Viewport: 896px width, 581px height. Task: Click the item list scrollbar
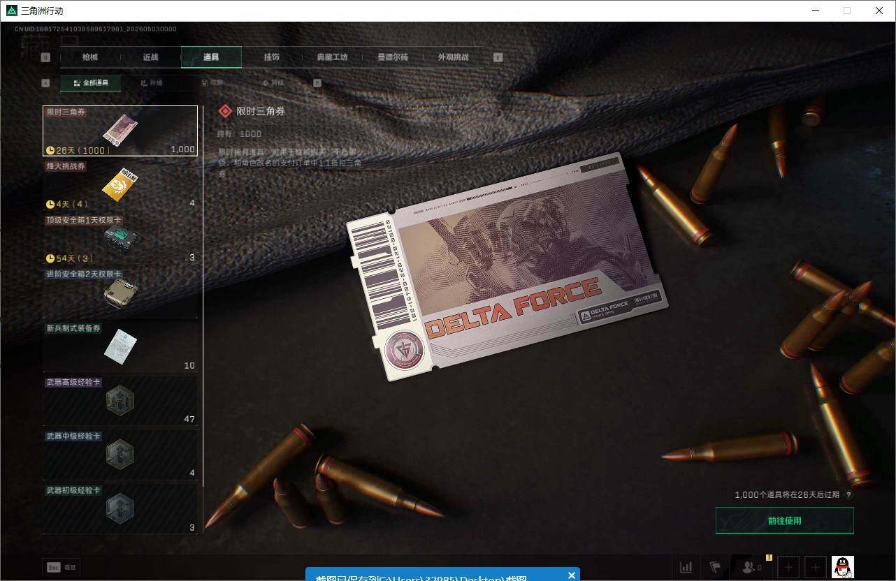tap(203, 296)
